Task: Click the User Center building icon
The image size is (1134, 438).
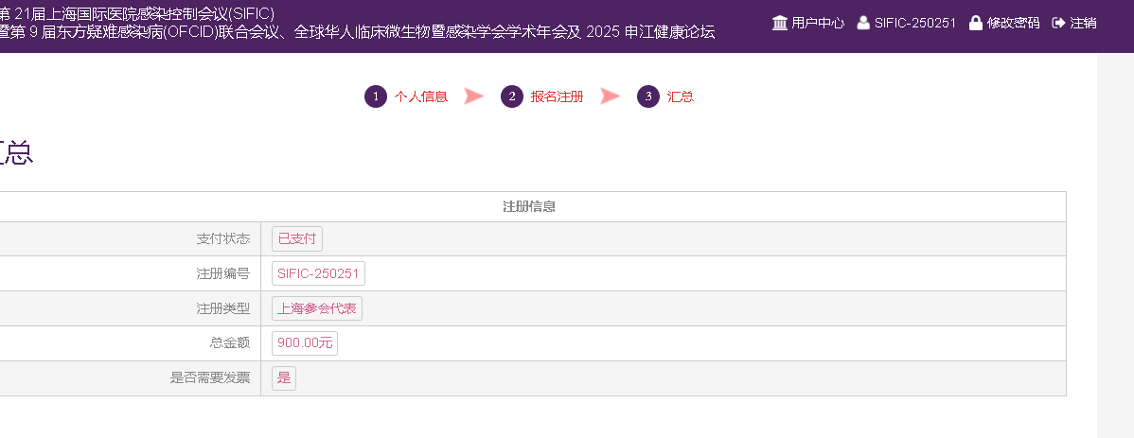Action: coord(780,23)
